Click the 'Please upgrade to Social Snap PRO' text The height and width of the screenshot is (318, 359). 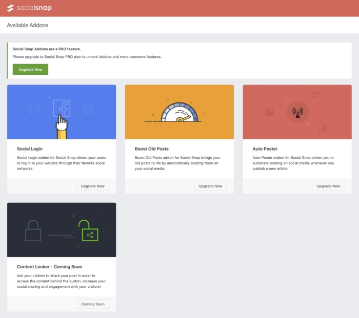pos(87,57)
